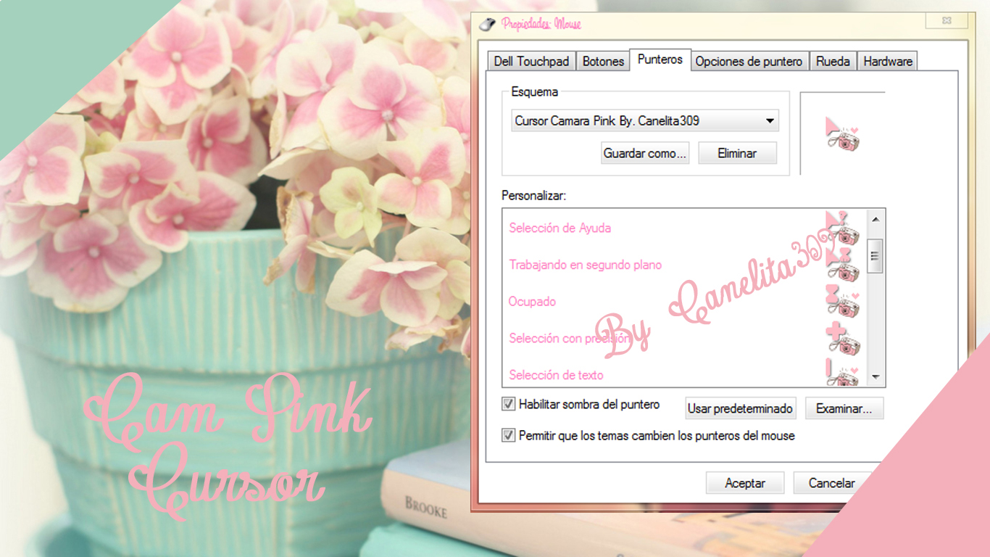The image size is (990, 557).
Task: Click the Personalizar list scrollbar thumb
Action: (875, 255)
